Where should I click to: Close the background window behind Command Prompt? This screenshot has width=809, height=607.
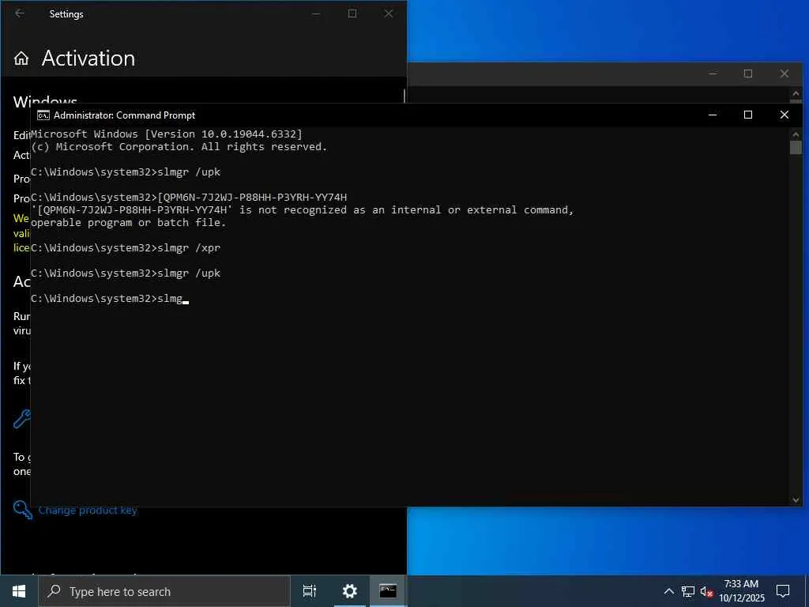[785, 74]
